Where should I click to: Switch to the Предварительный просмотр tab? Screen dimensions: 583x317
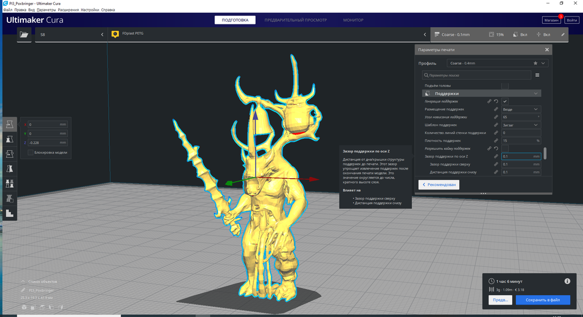[295, 20]
